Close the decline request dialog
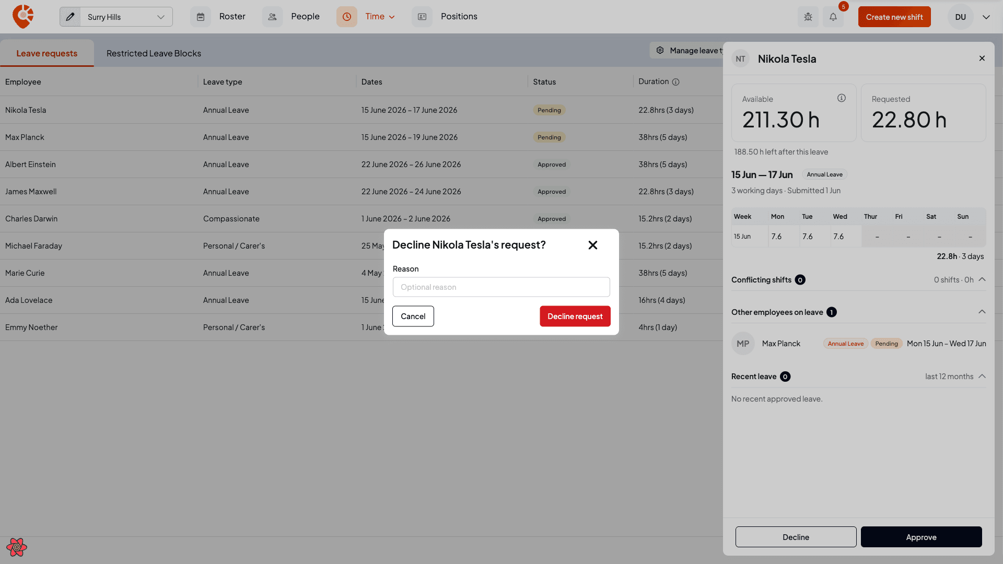 click(592, 245)
